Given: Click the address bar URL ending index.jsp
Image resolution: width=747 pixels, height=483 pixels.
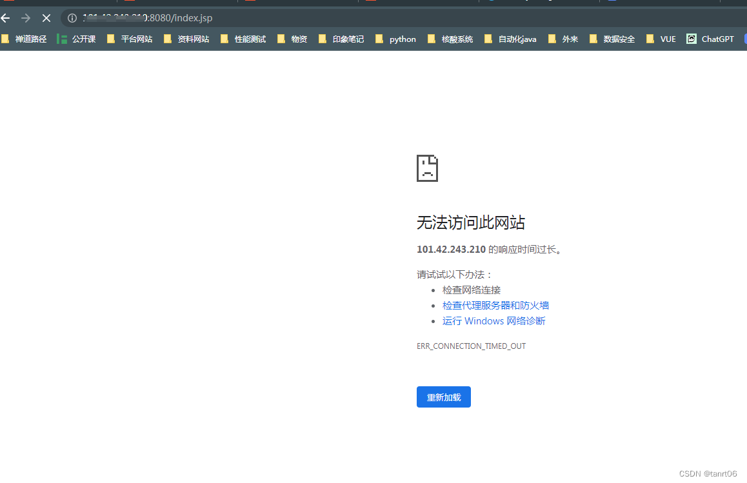Looking at the screenshot, I should (x=148, y=18).
